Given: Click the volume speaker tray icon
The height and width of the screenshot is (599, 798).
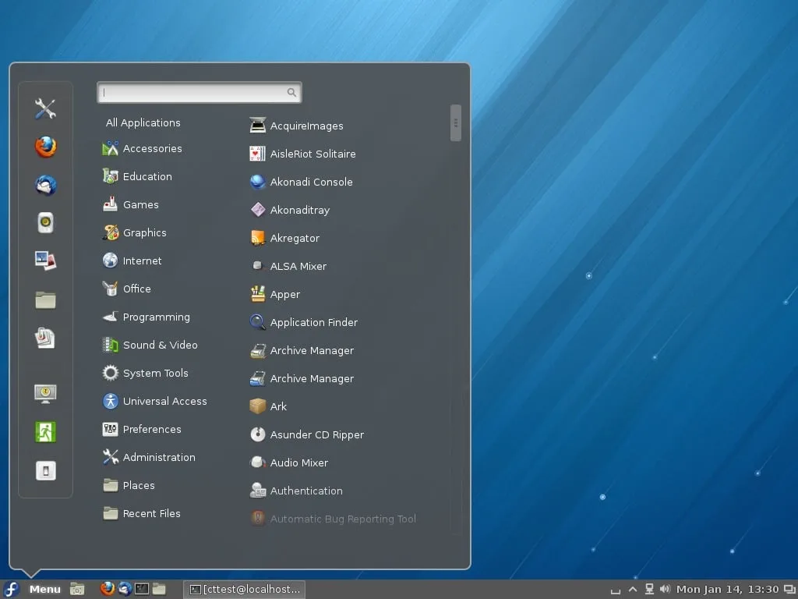Looking at the screenshot, I should [x=665, y=590].
